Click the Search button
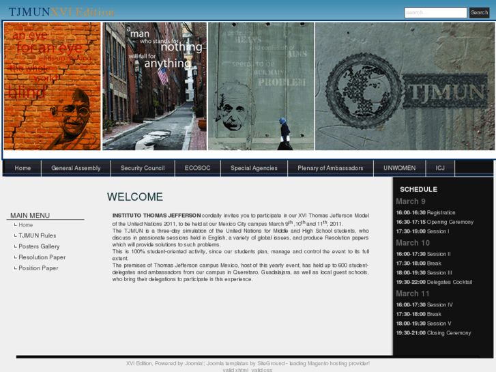Image resolution: width=496 pixels, height=372 pixels. point(479,13)
